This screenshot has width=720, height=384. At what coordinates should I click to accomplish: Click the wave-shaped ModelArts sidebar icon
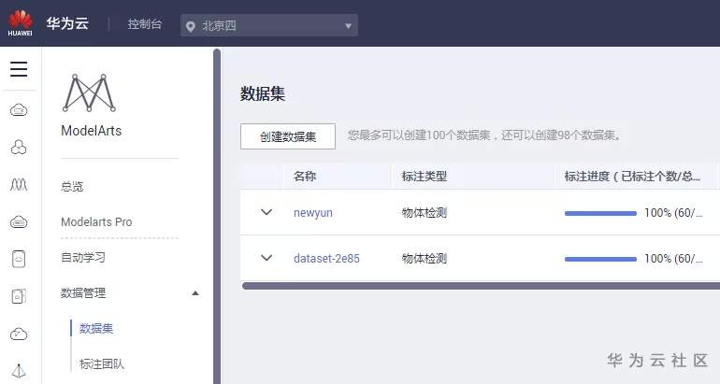click(19, 184)
